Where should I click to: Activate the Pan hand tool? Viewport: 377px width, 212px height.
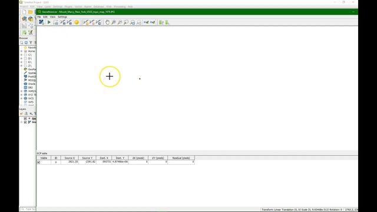(107, 22)
